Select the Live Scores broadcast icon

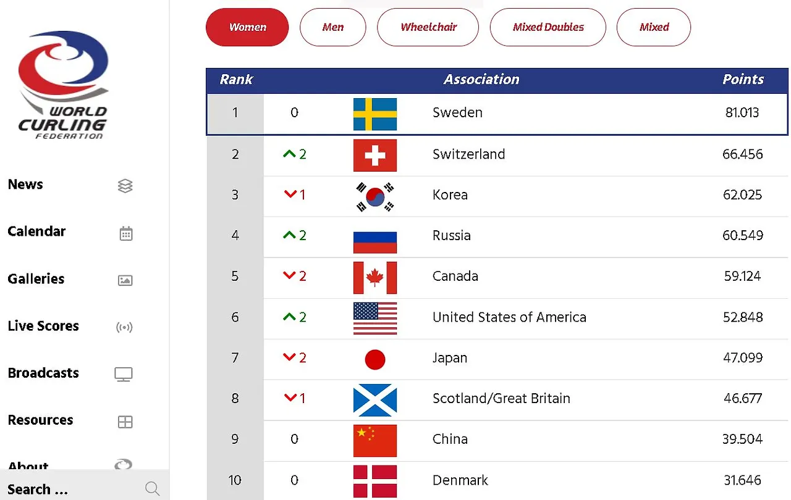pos(124,327)
